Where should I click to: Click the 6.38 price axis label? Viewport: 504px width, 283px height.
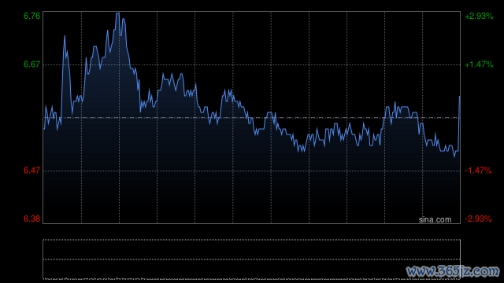[x=31, y=219]
